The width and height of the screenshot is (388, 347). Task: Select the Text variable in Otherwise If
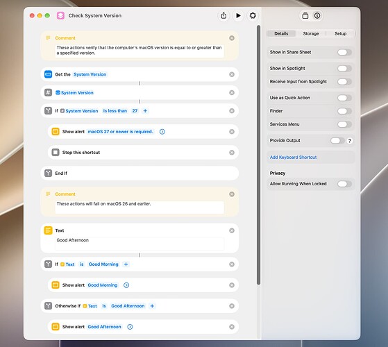[x=90, y=306]
